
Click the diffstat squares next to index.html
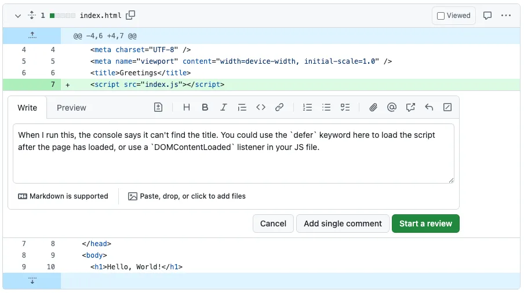(x=63, y=16)
